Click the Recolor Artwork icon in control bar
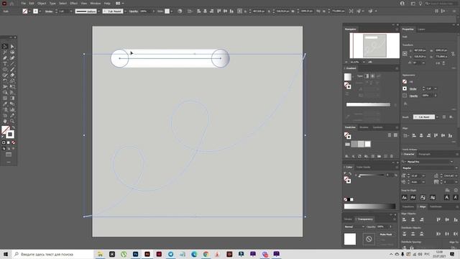 coord(180,12)
